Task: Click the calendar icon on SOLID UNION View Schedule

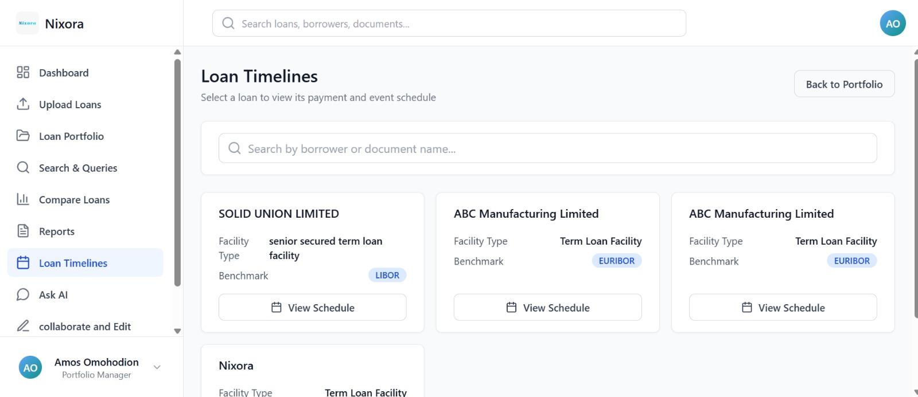Action: click(277, 308)
